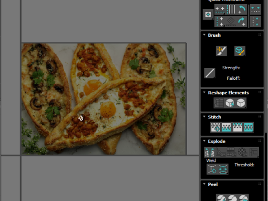Image resolution: width=268 pixels, height=201 pixels.
Task: Choose the linear brush falloff type
Action: [210, 73]
